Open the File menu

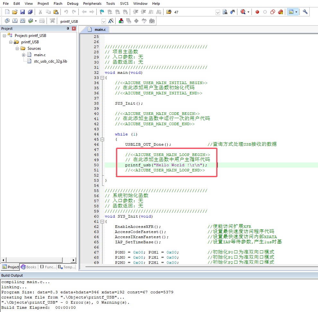pos(6,4)
